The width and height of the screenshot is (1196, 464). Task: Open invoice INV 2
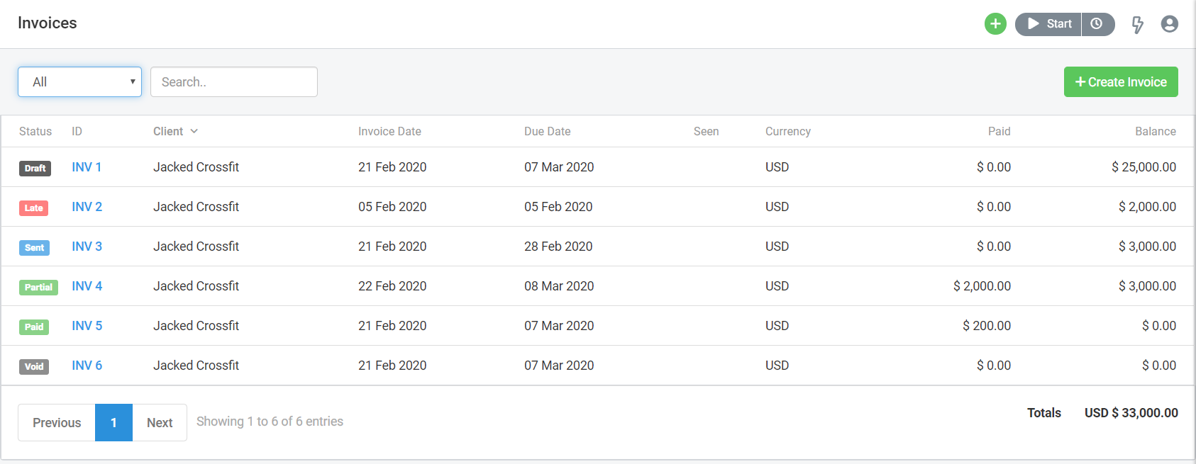(87, 207)
